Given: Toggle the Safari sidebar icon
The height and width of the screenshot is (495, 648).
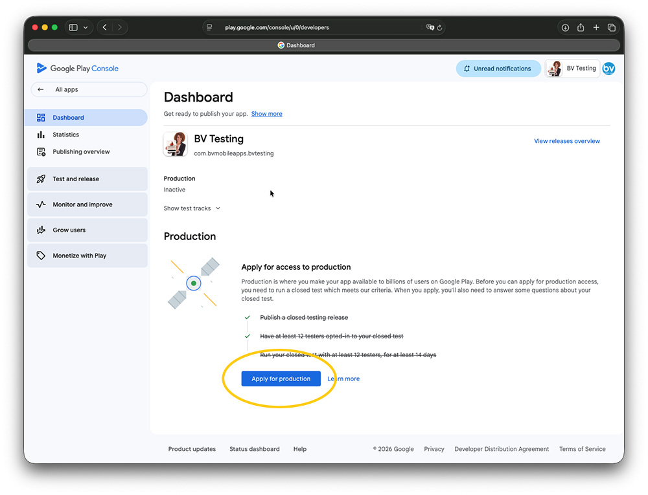Looking at the screenshot, I should [x=73, y=27].
